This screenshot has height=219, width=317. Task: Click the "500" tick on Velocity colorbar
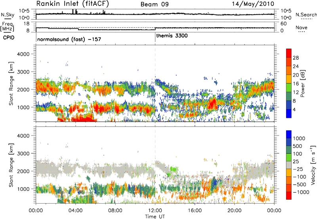[x=297, y=146]
